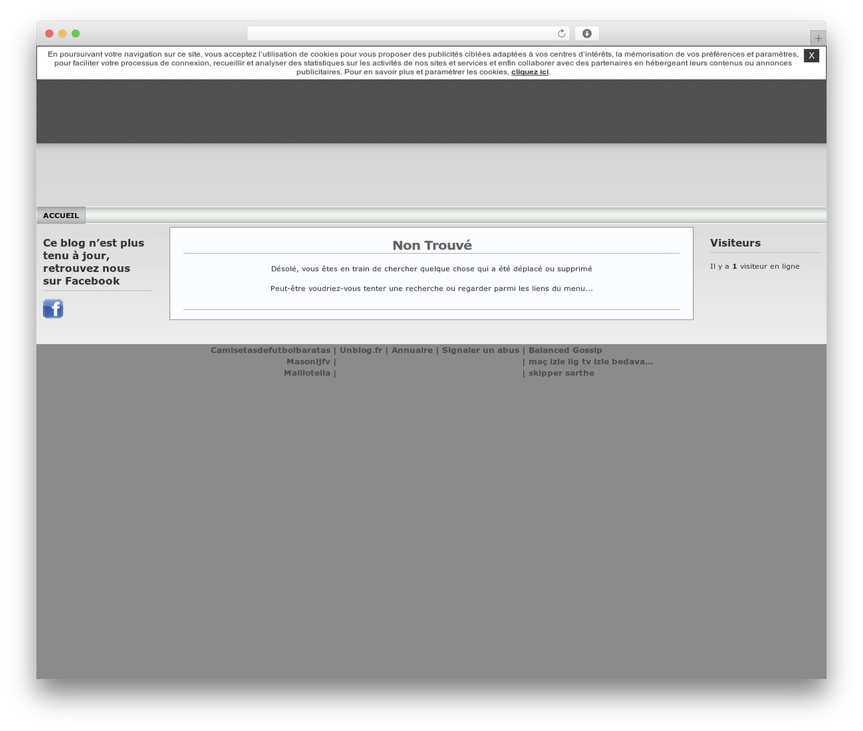Open the browser downloads button
The image size is (863, 731).
(x=587, y=34)
